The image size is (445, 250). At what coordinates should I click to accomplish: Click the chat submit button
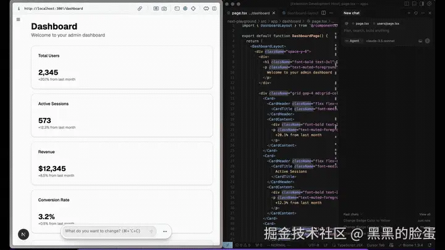point(428,41)
